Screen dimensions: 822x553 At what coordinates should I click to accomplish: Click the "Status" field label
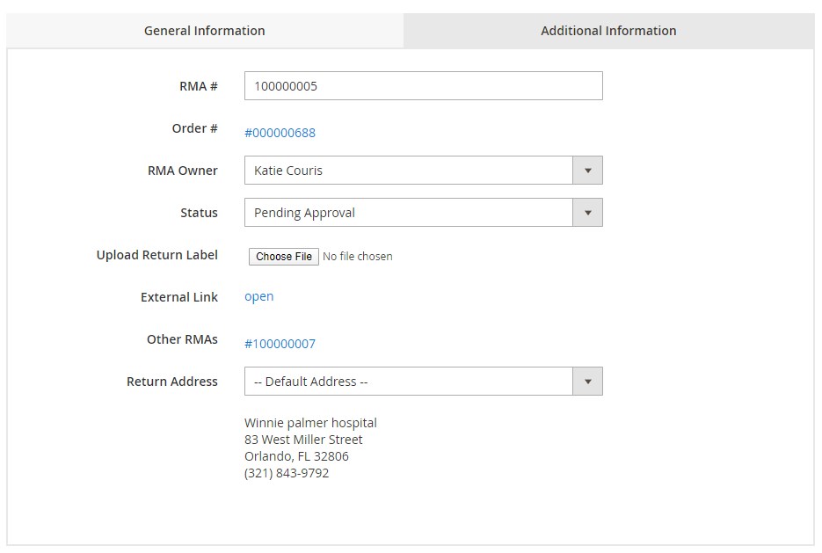point(199,213)
